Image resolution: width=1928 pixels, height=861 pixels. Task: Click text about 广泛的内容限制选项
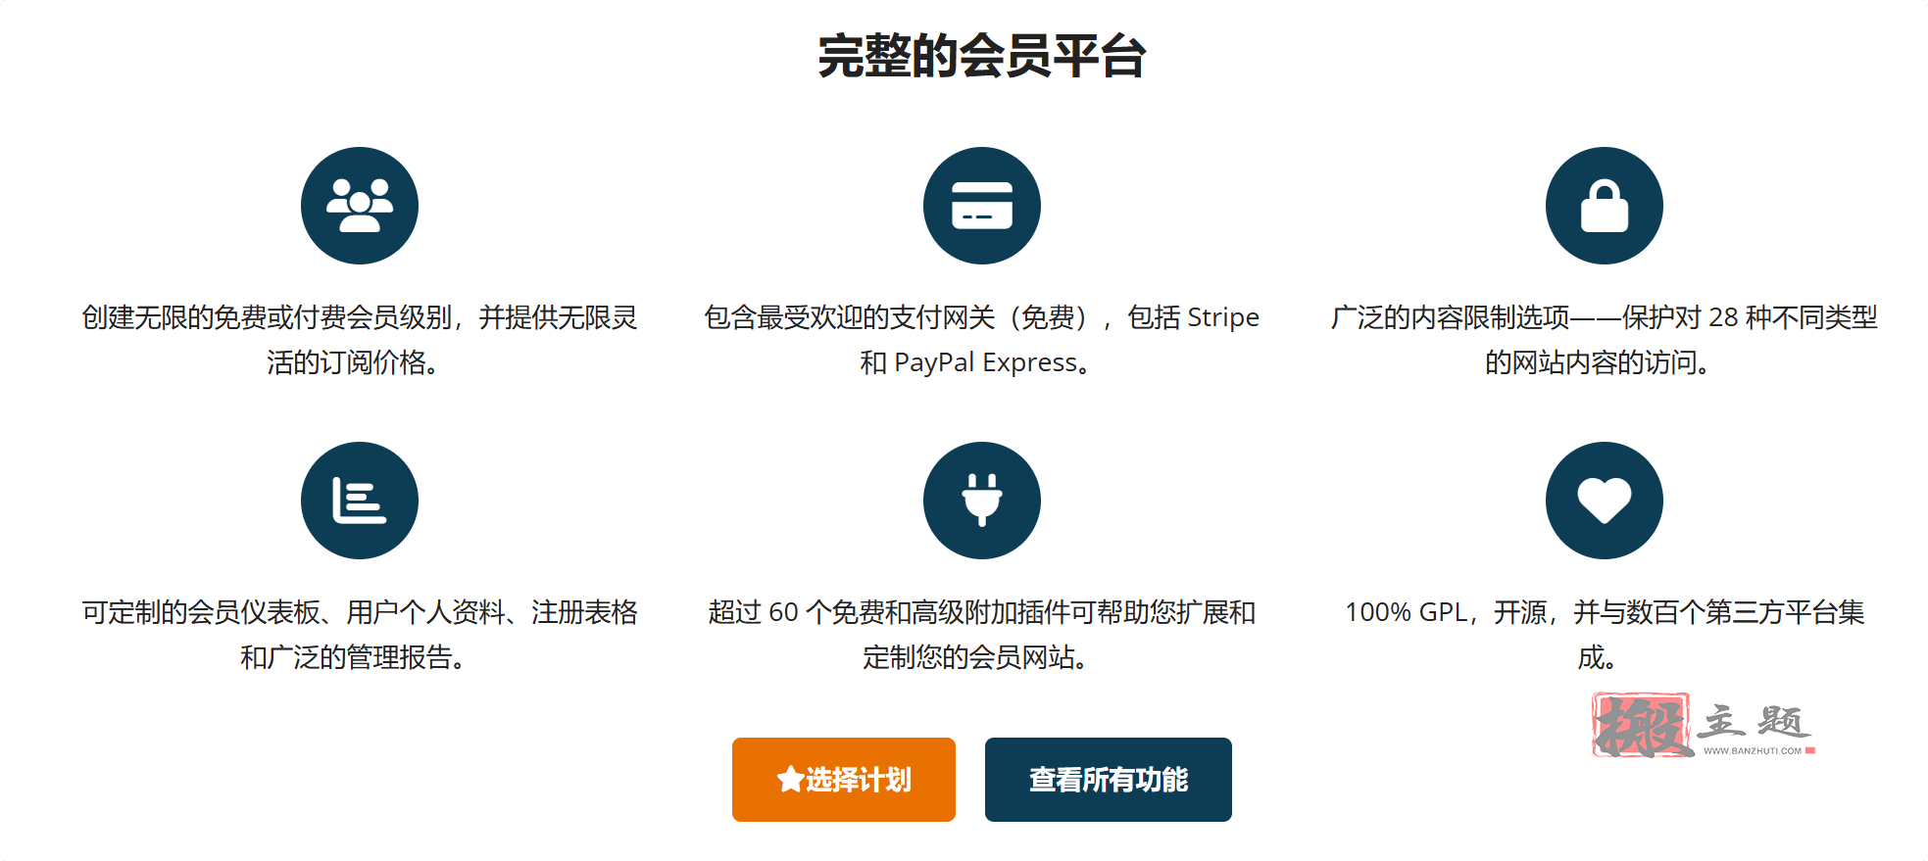point(1605,340)
